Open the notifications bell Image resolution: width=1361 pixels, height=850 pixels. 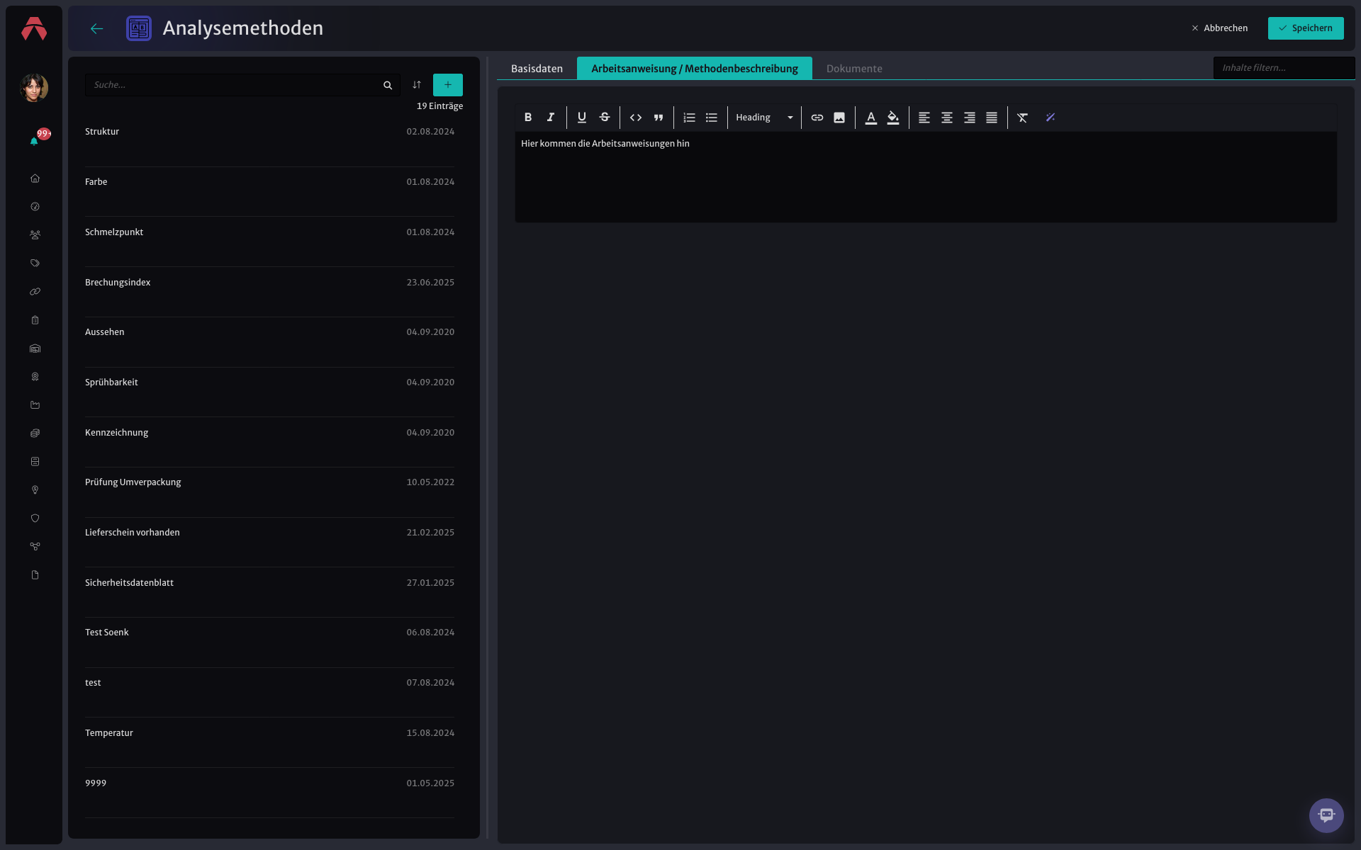click(34, 141)
